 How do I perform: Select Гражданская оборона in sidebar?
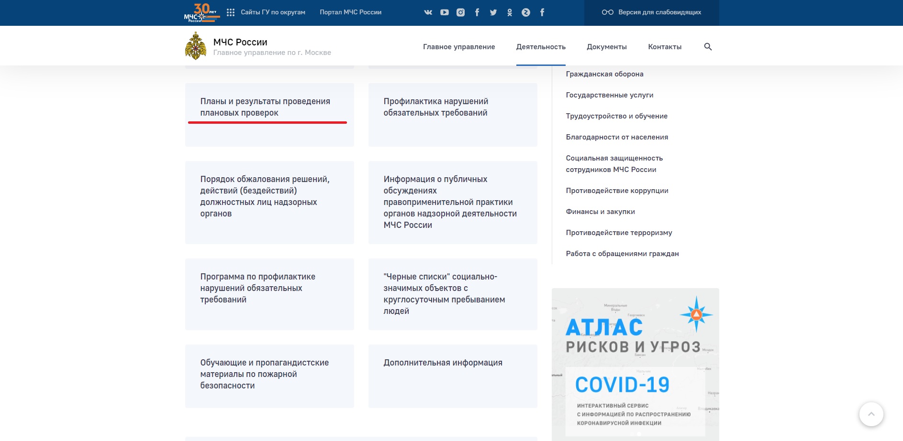604,74
